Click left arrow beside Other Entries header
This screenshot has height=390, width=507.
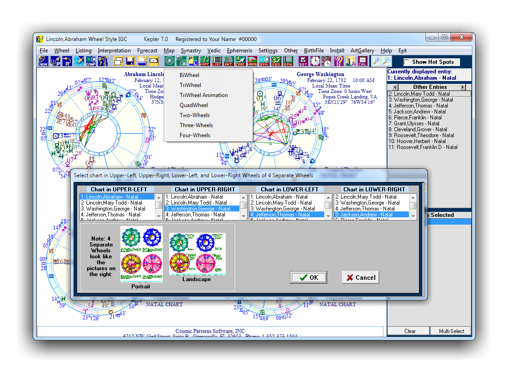tap(395, 87)
